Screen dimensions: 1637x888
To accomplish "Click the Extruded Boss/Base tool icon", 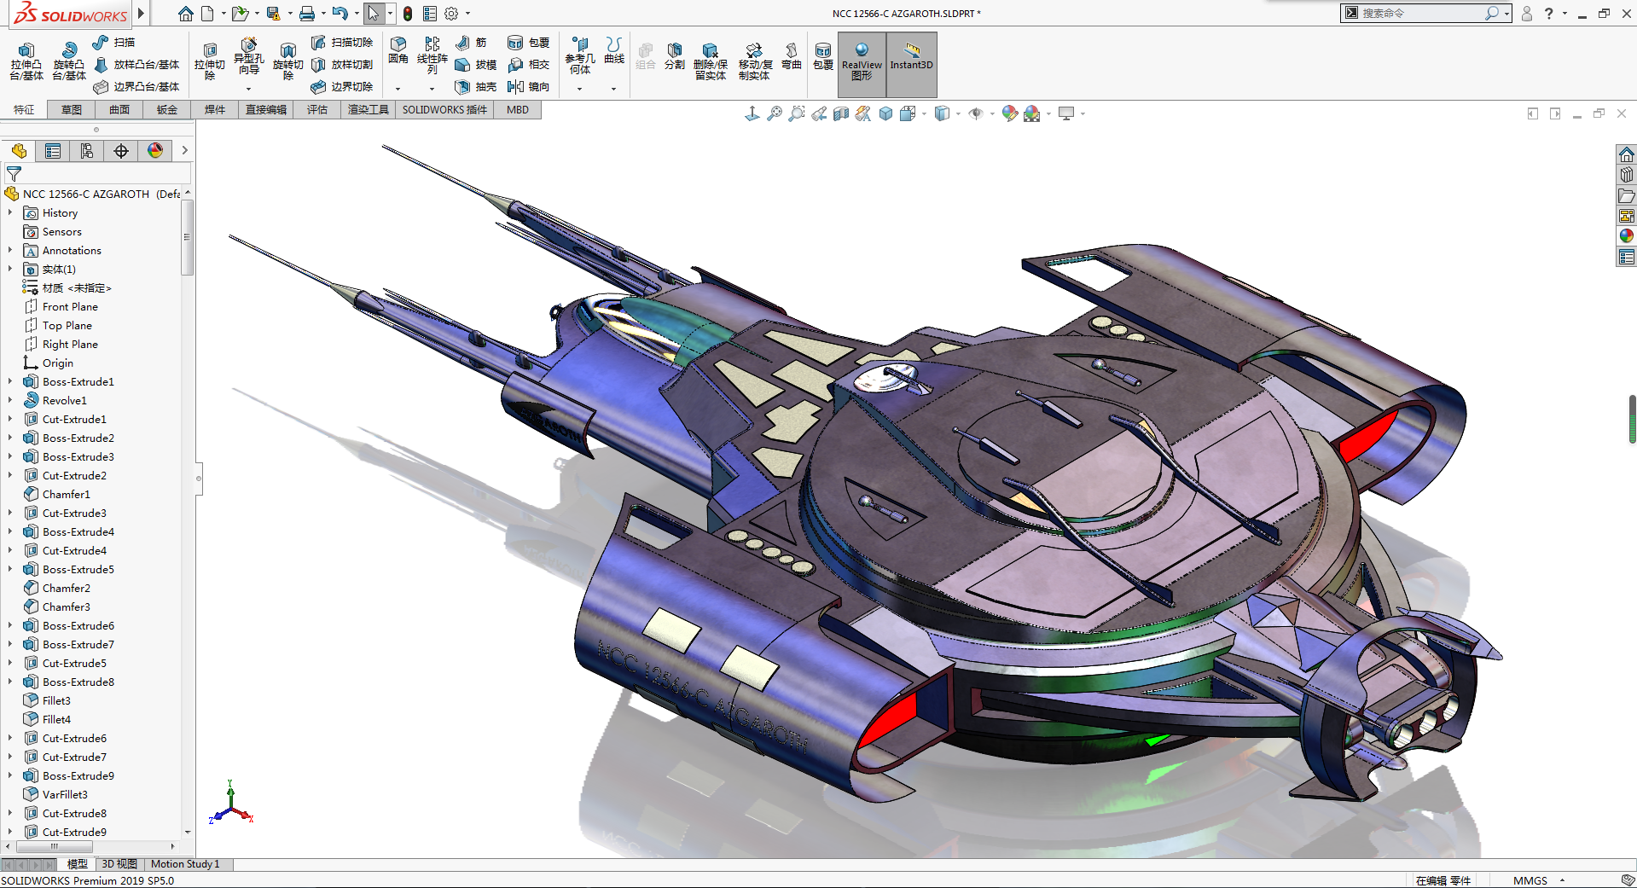I will (26, 51).
